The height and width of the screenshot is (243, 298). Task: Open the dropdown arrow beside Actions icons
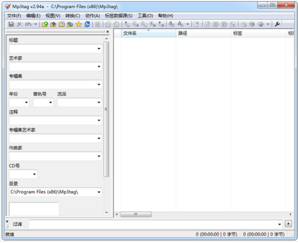click(188, 24)
